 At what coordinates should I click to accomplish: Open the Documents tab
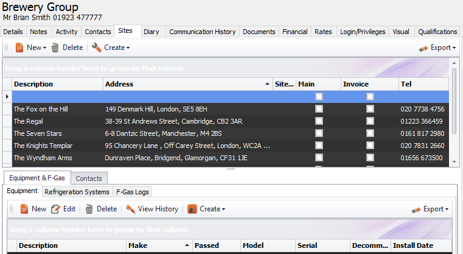click(259, 32)
